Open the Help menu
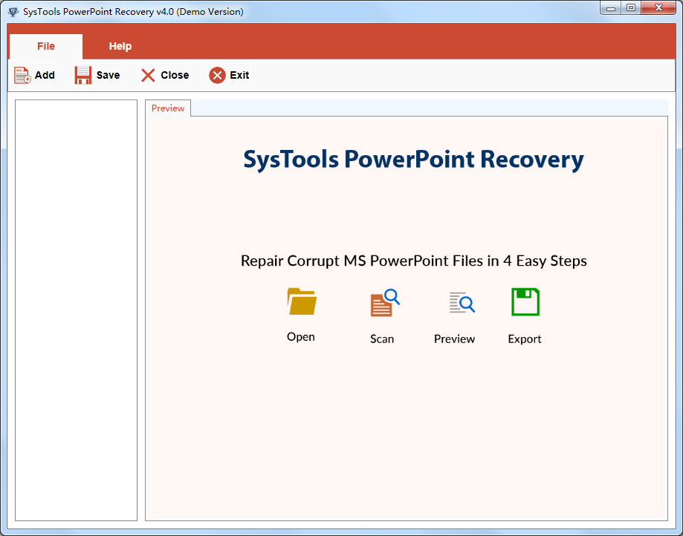This screenshot has height=536, width=683. (120, 46)
